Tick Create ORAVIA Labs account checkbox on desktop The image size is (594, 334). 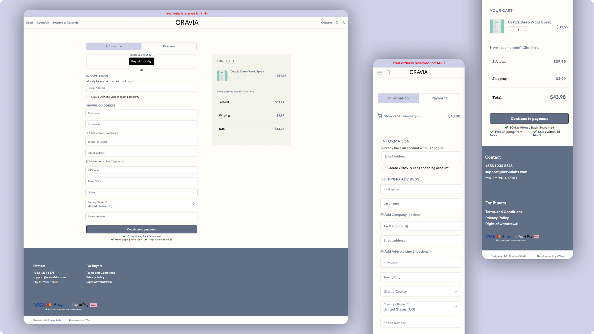[x=88, y=97]
